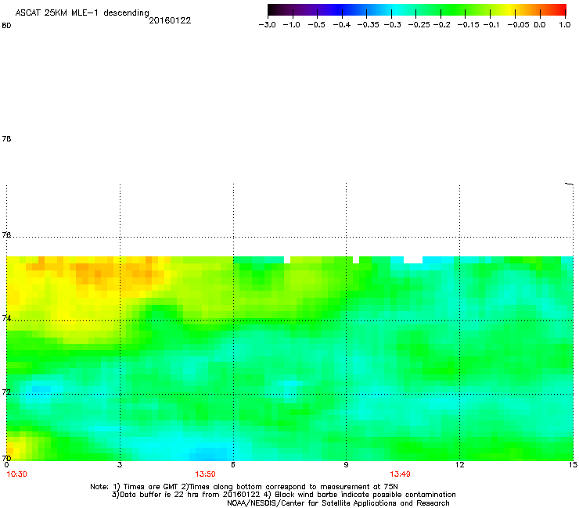579x508 pixels.
Task: Click the red time stamp 10:30
Action: tap(17, 474)
